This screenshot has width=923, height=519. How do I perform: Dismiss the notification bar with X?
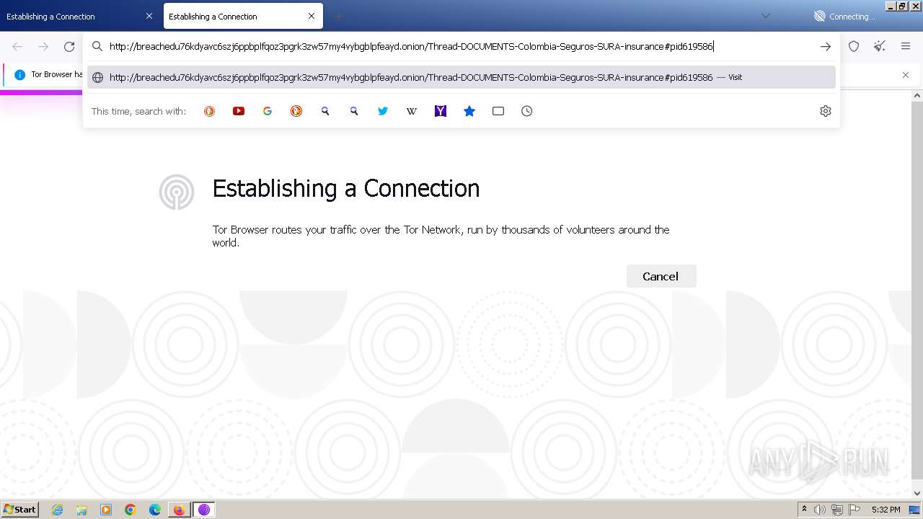pyautogui.click(x=906, y=75)
